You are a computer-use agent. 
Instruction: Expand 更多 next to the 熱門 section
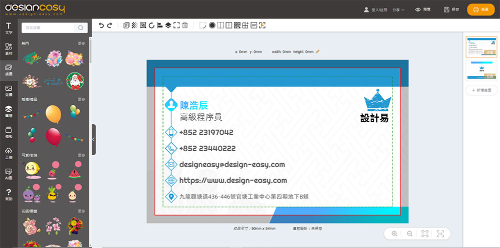(x=81, y=43)
